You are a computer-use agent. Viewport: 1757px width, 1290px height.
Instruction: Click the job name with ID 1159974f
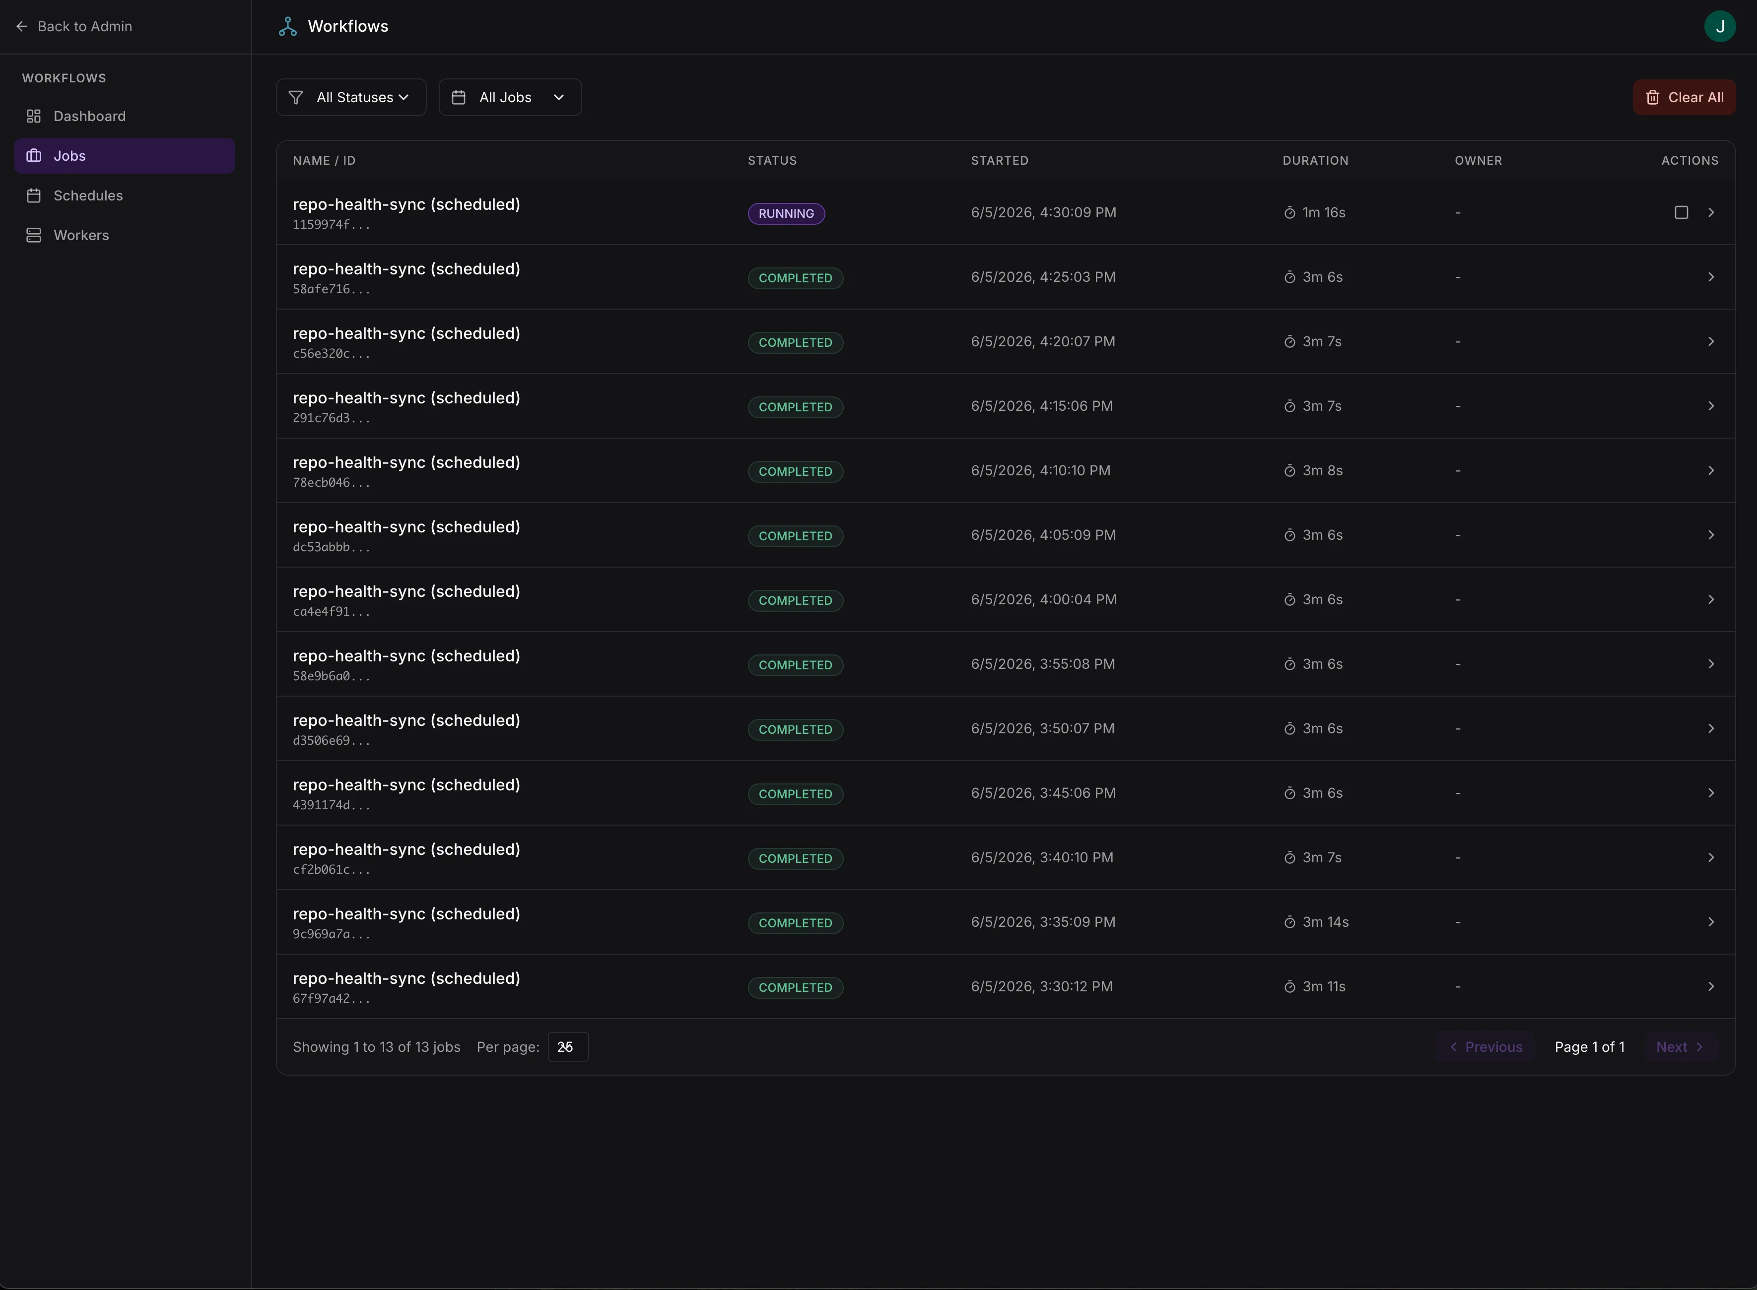click(406, 204)
